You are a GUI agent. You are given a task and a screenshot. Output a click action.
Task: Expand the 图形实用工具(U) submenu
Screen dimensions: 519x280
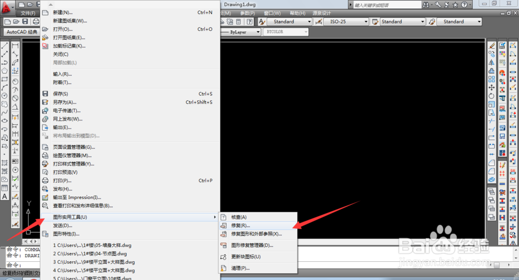tap(130, 217)
